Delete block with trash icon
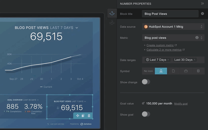This screenshot has width=208, height=130. (89, 116)
